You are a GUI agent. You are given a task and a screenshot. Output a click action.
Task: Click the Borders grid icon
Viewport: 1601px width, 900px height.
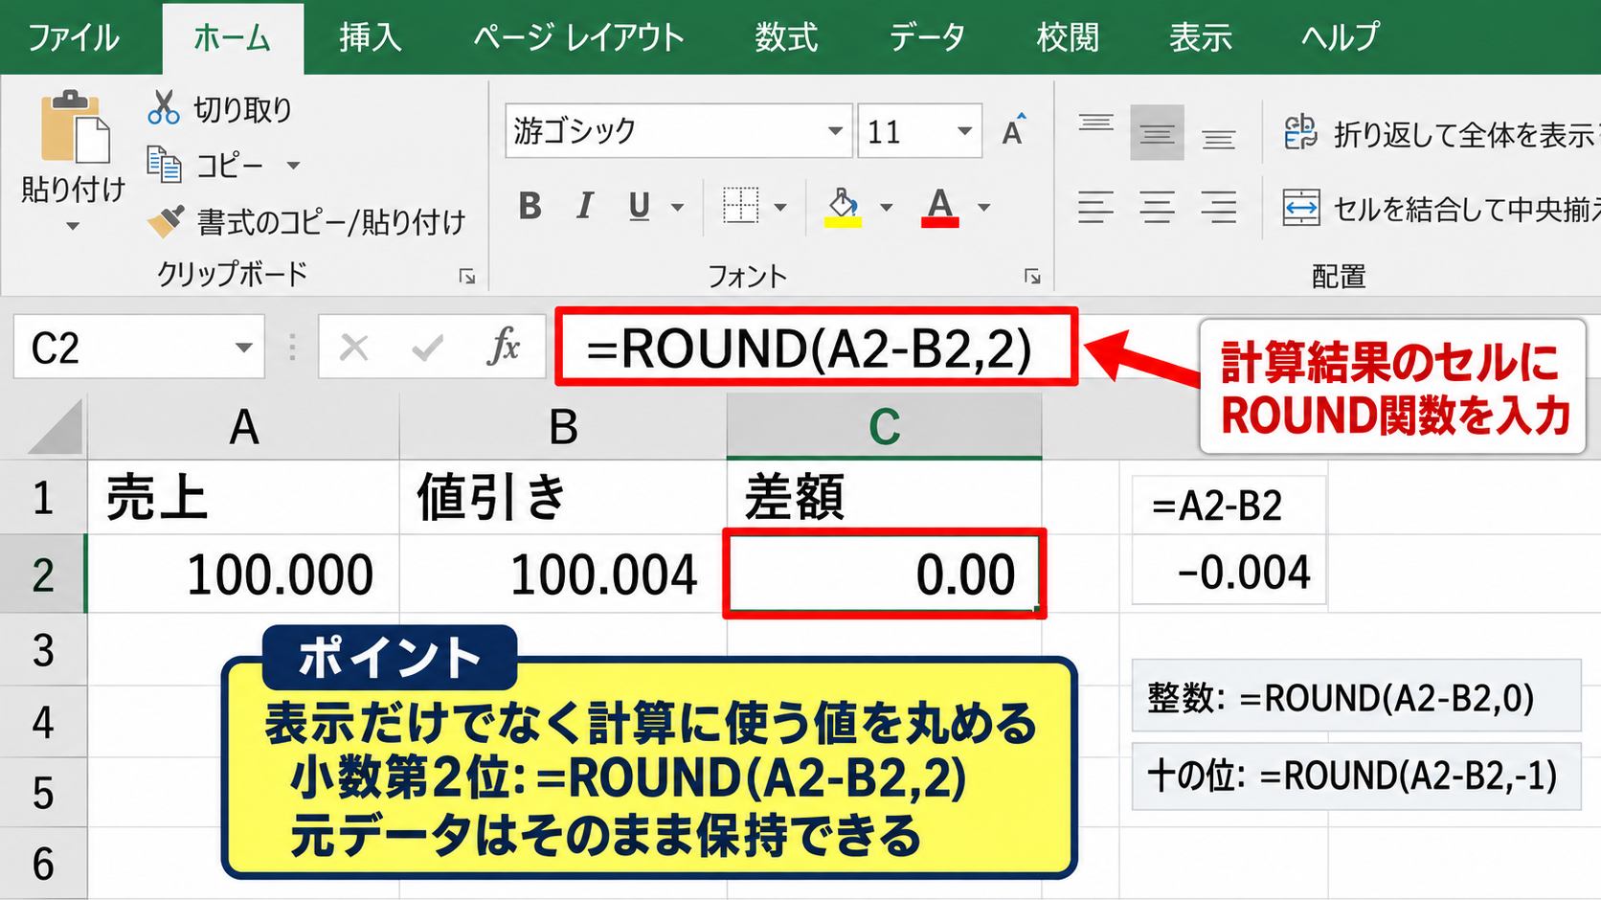[x=740, y=206]
